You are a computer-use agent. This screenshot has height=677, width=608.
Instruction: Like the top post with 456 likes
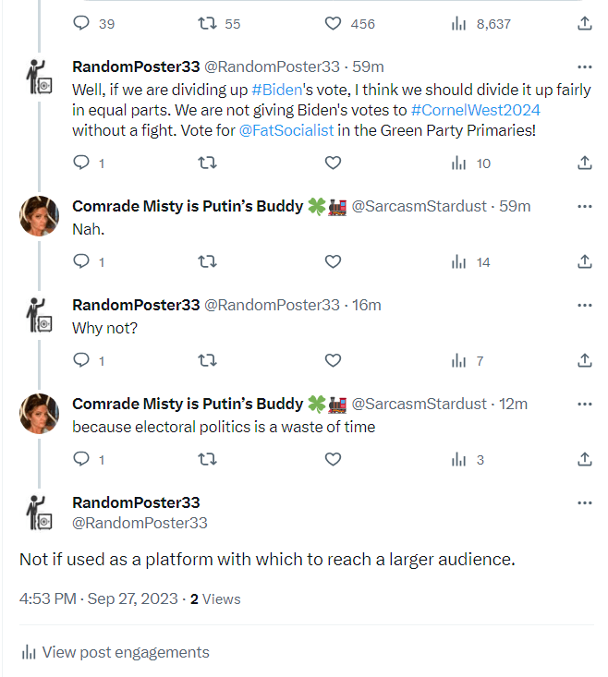click(334, 24)
